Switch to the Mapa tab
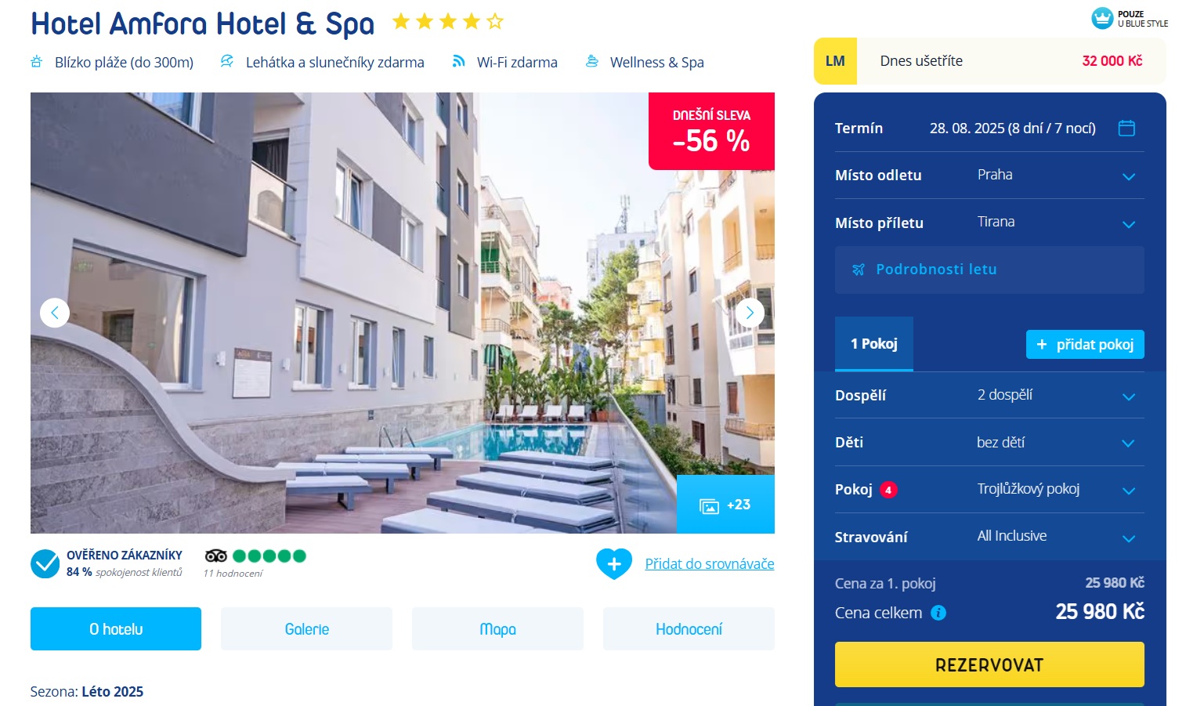 click(x=497, y=628)
